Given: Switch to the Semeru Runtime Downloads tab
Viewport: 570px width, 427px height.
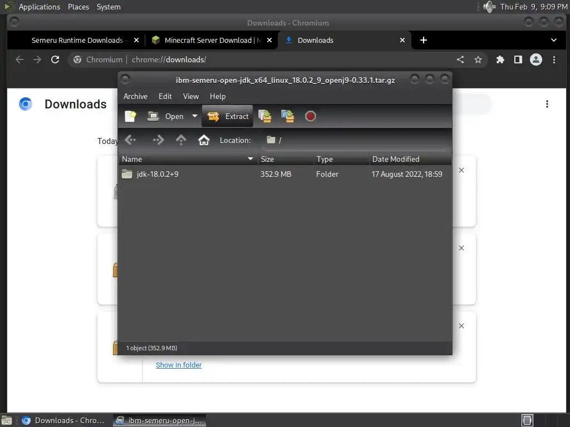Looking at the screenshot, I should click(x=77, y=40).
